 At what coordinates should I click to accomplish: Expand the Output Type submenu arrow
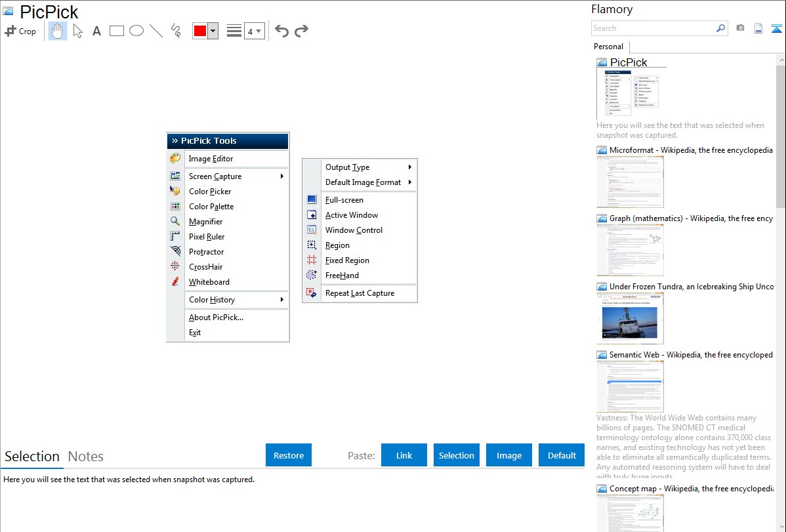point(410,167)
